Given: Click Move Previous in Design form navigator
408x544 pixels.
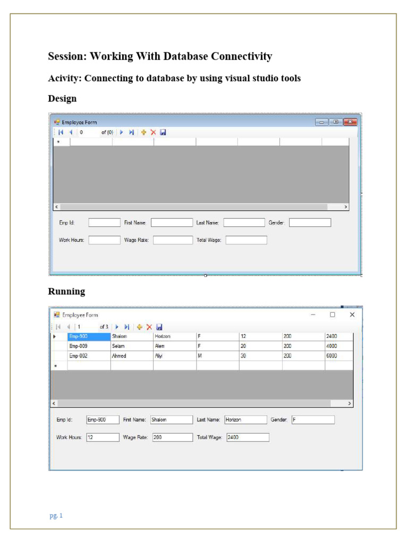Looking at the screenshot, I should [x=71, y=132].
